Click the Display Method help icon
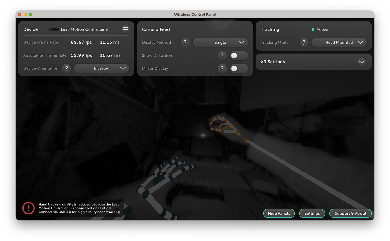Screen dimensions: 390x241 pos(185,43)
